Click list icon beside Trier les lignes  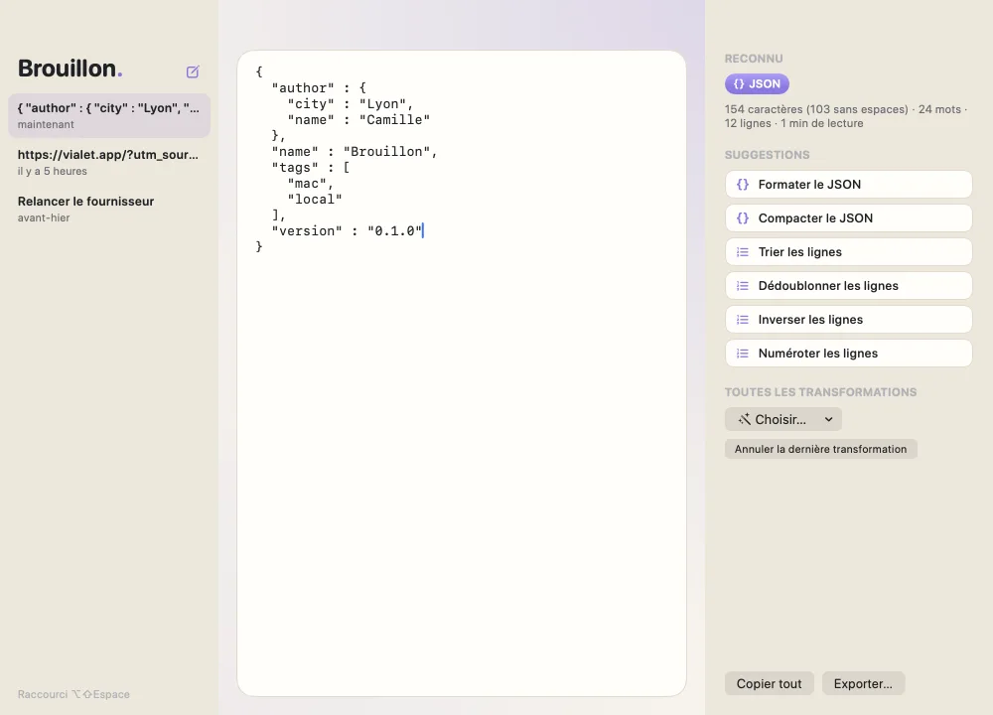742,252
